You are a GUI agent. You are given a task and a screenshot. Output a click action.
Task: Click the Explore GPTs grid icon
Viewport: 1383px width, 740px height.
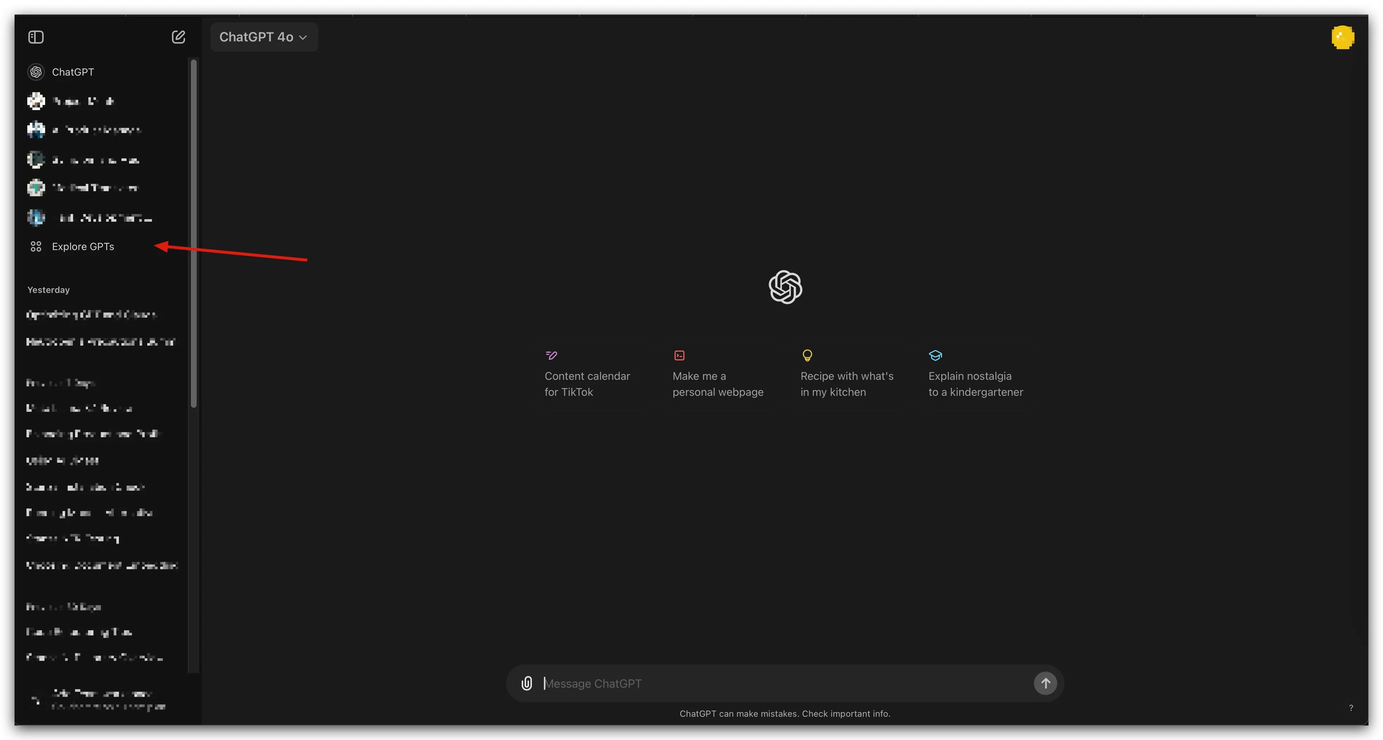click(x=36, y=246)
